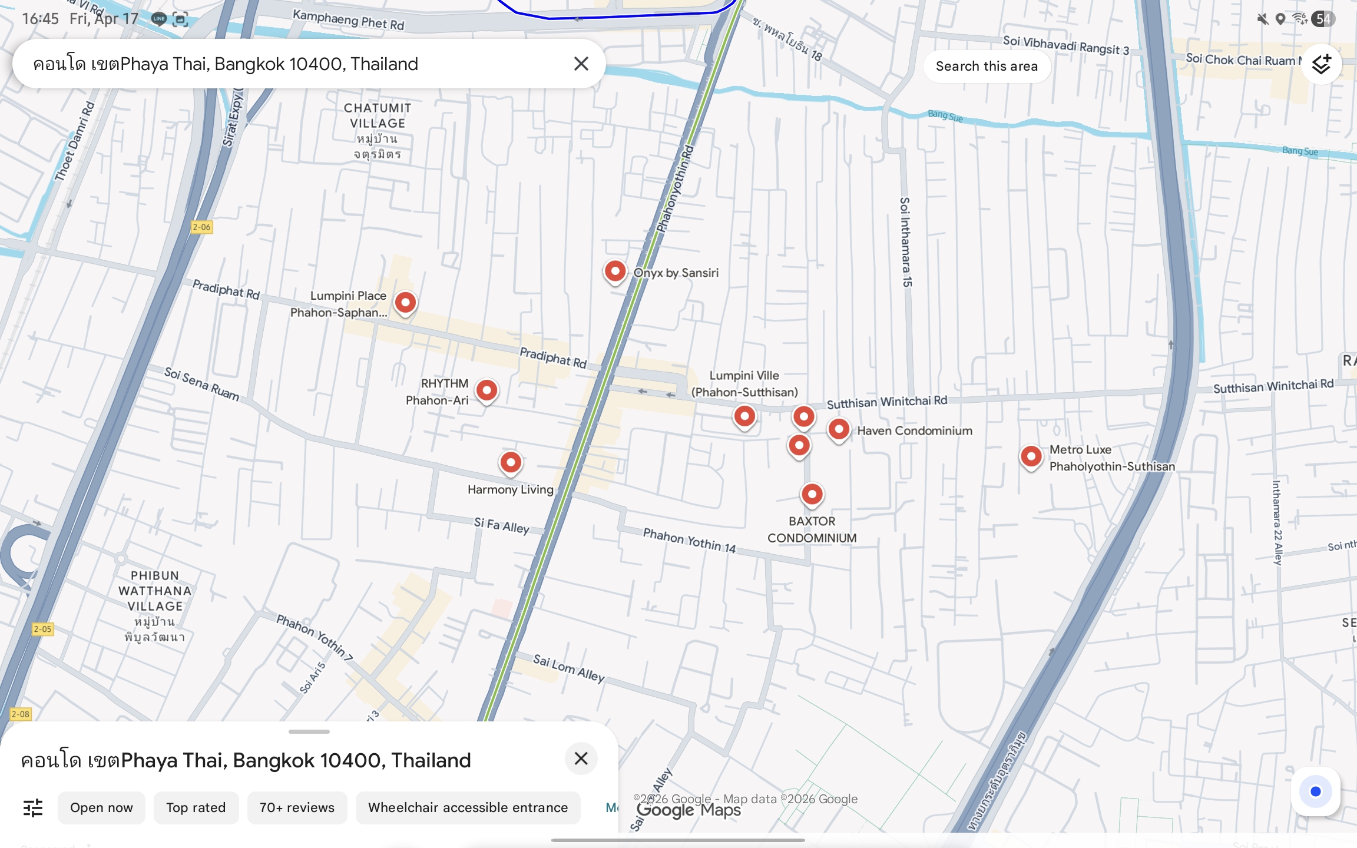Viewport: 1357px width, 848px height.
Task: Tap the search field showing Phaya Thai address
Action: click(309, 64)
